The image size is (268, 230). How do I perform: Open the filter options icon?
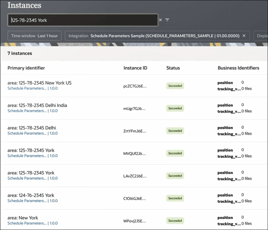pyautogui.click(x=167, y=20)
